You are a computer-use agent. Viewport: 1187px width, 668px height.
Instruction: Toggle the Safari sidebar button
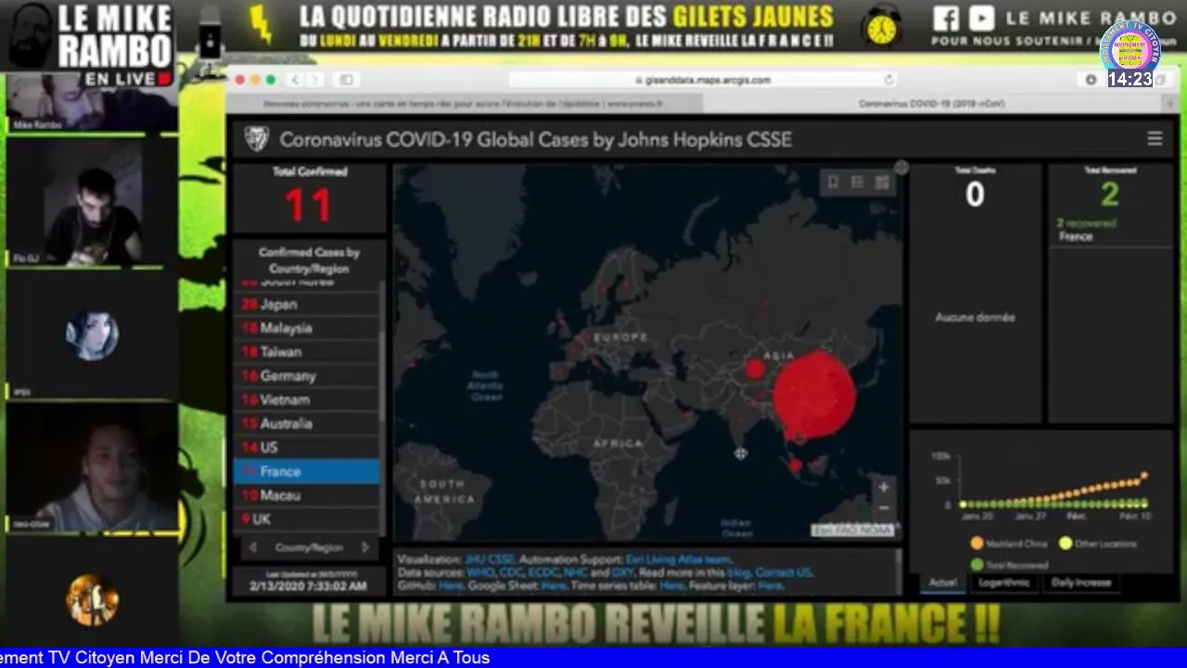click(x=346, y=80)
